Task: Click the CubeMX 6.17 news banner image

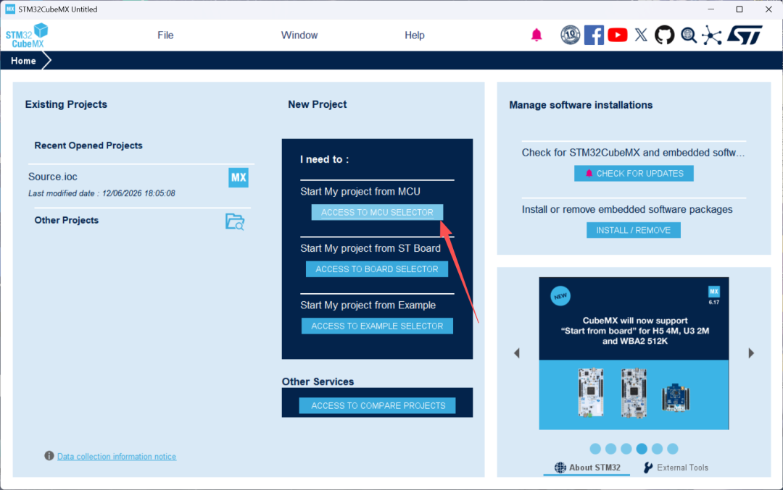Action: (634, 353)
